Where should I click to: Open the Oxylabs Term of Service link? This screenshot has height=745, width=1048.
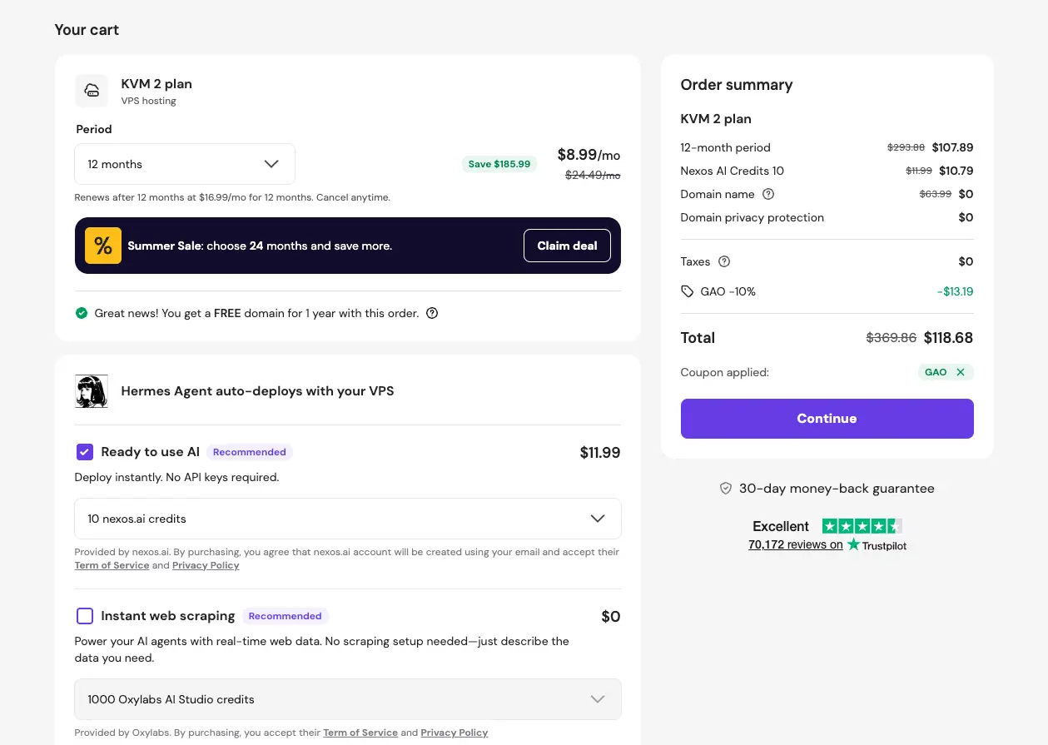[360, 733]
